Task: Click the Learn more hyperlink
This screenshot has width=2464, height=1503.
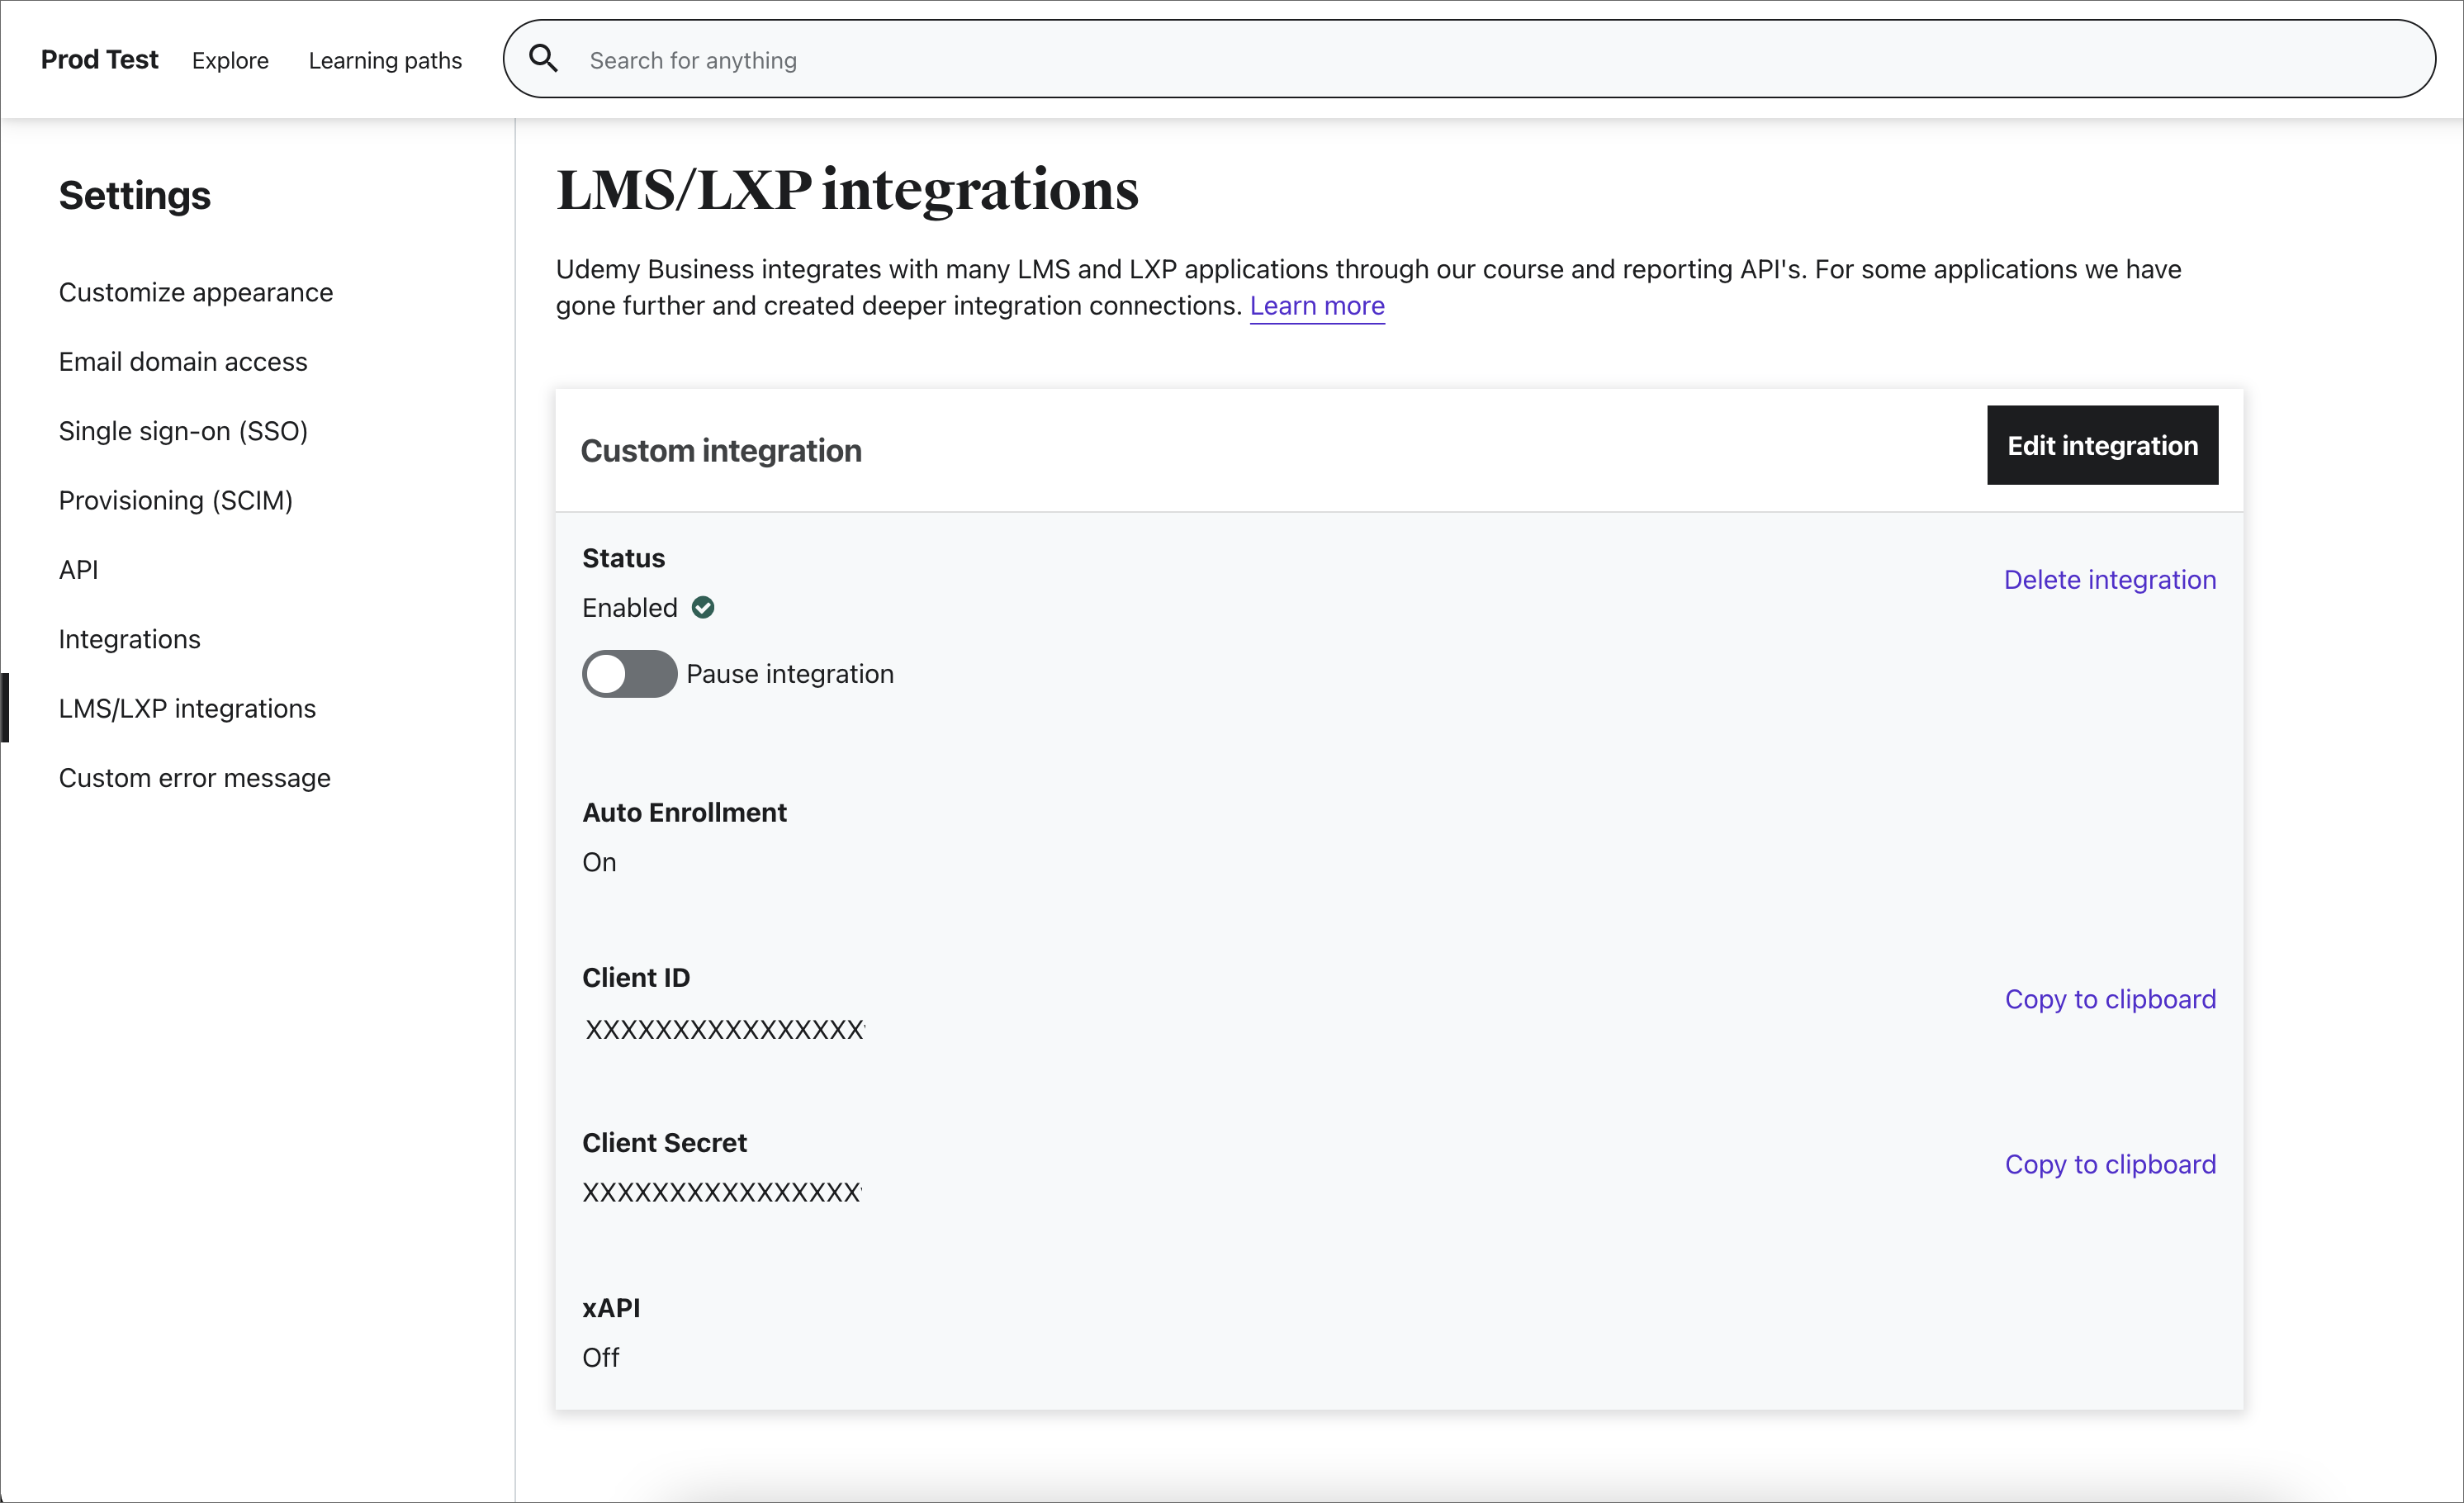Action: pyautogui.click(x=1318, y=305)
